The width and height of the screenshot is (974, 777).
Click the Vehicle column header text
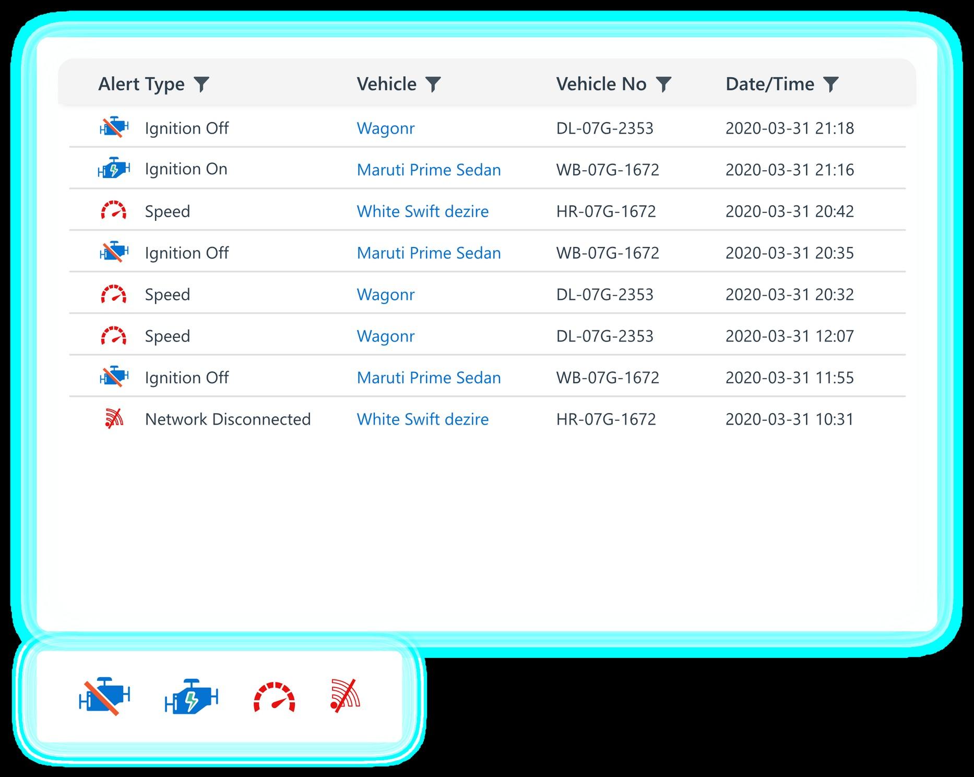coord(387,84)
